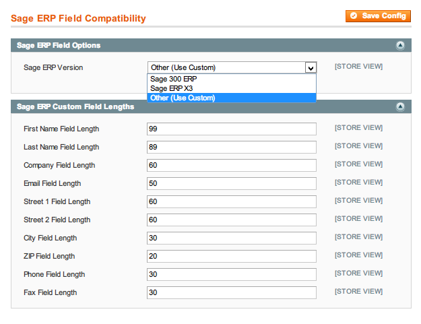Click the Sage ERP Field Compatibility page title

[x=78, y=18]
